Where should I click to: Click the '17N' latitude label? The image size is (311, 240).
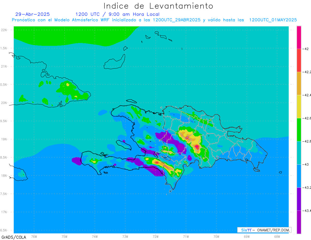[4, 212]
